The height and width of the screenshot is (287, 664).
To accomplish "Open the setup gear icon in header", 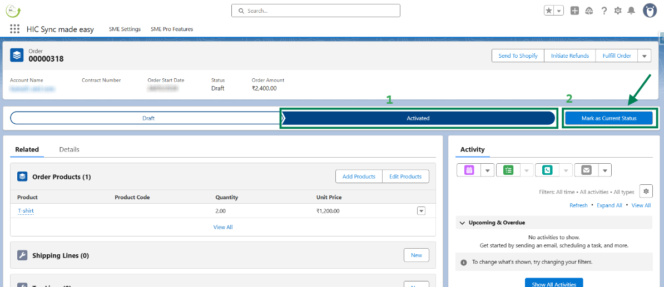I will tap(618, 11).
